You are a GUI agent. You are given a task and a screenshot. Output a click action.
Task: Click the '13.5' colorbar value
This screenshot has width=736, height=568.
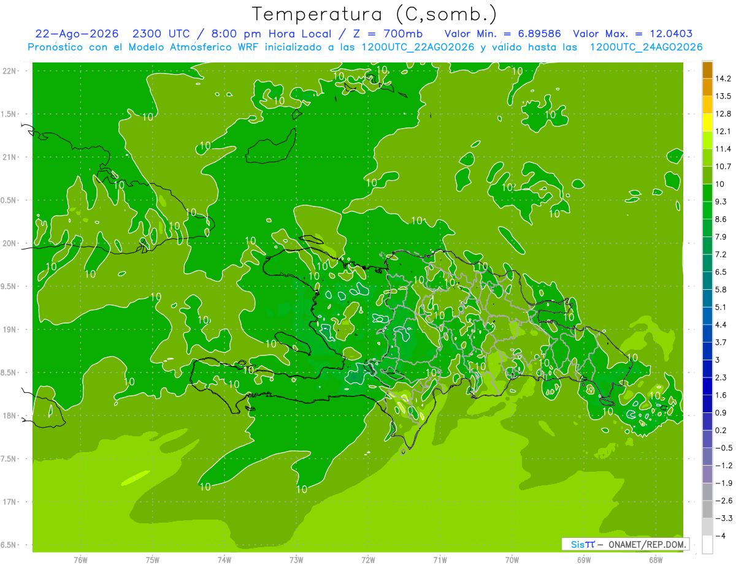coord(723,96)
